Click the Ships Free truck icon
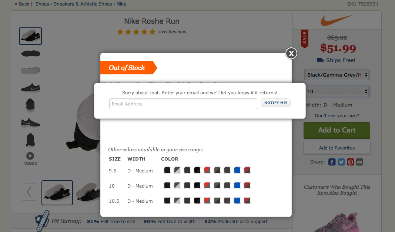This screenshot has height=232, width=395. (x=320, y=60)
